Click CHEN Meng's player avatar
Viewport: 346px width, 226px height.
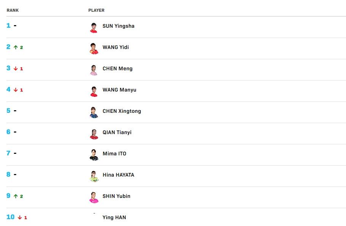tap(94, 70)
